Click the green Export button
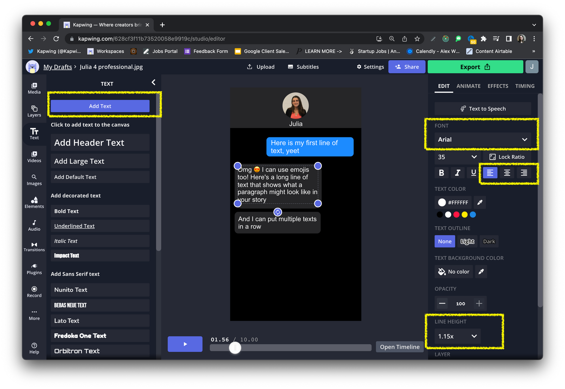This screenshot has height=389, width=565. click(x=475, y=67)
